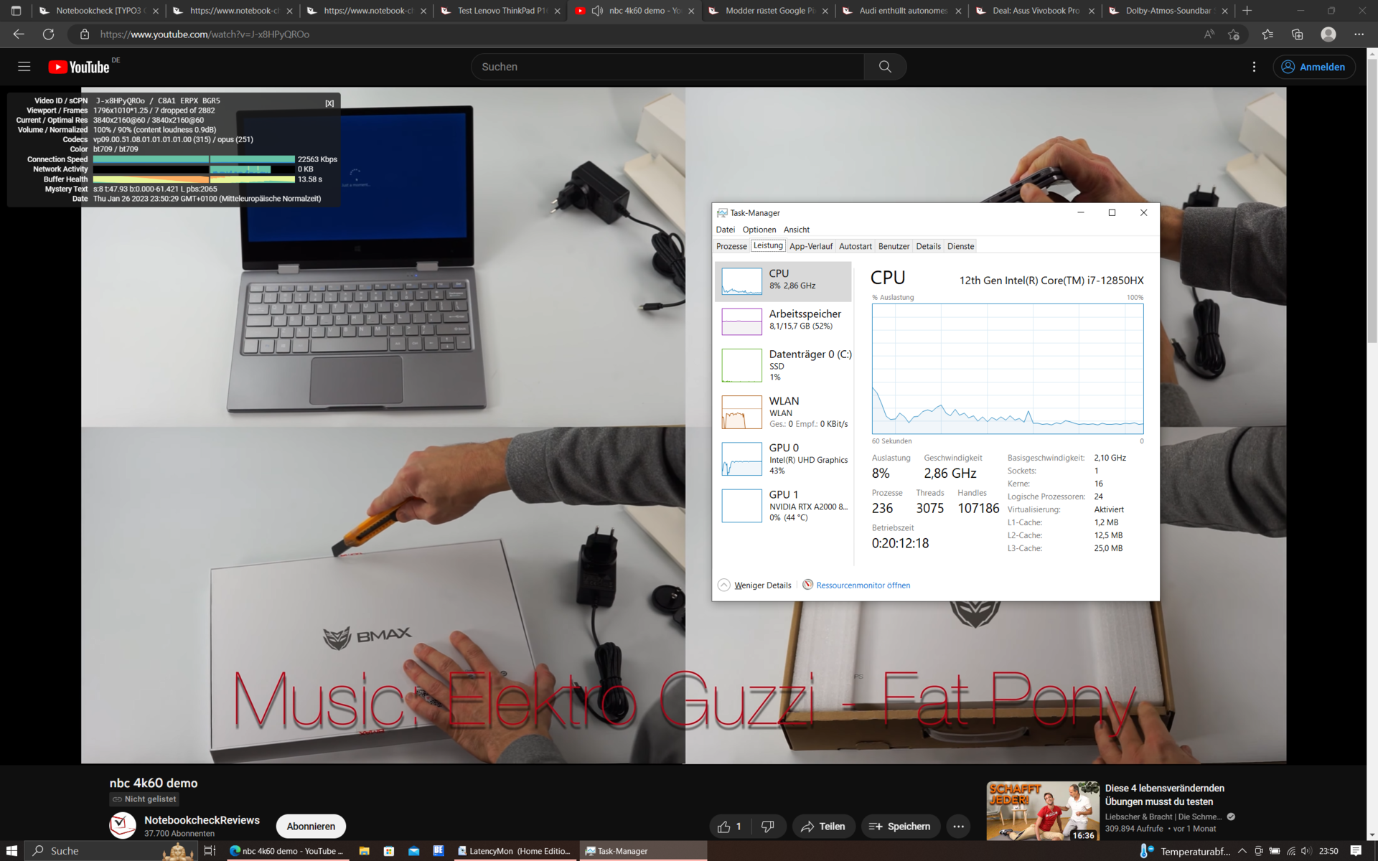This screenshot has width=1378, height=861.
Task: Open a new browser tab
Action: (x=1247, y=11)
